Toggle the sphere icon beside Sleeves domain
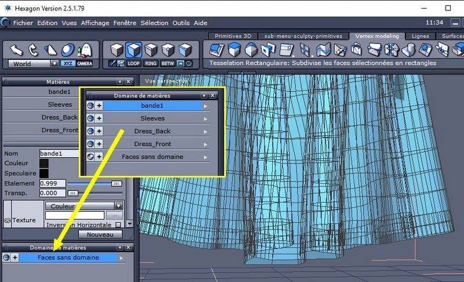The width and height of the screenshot is (464, 282). pyautogui.click(x=90, y=118)
